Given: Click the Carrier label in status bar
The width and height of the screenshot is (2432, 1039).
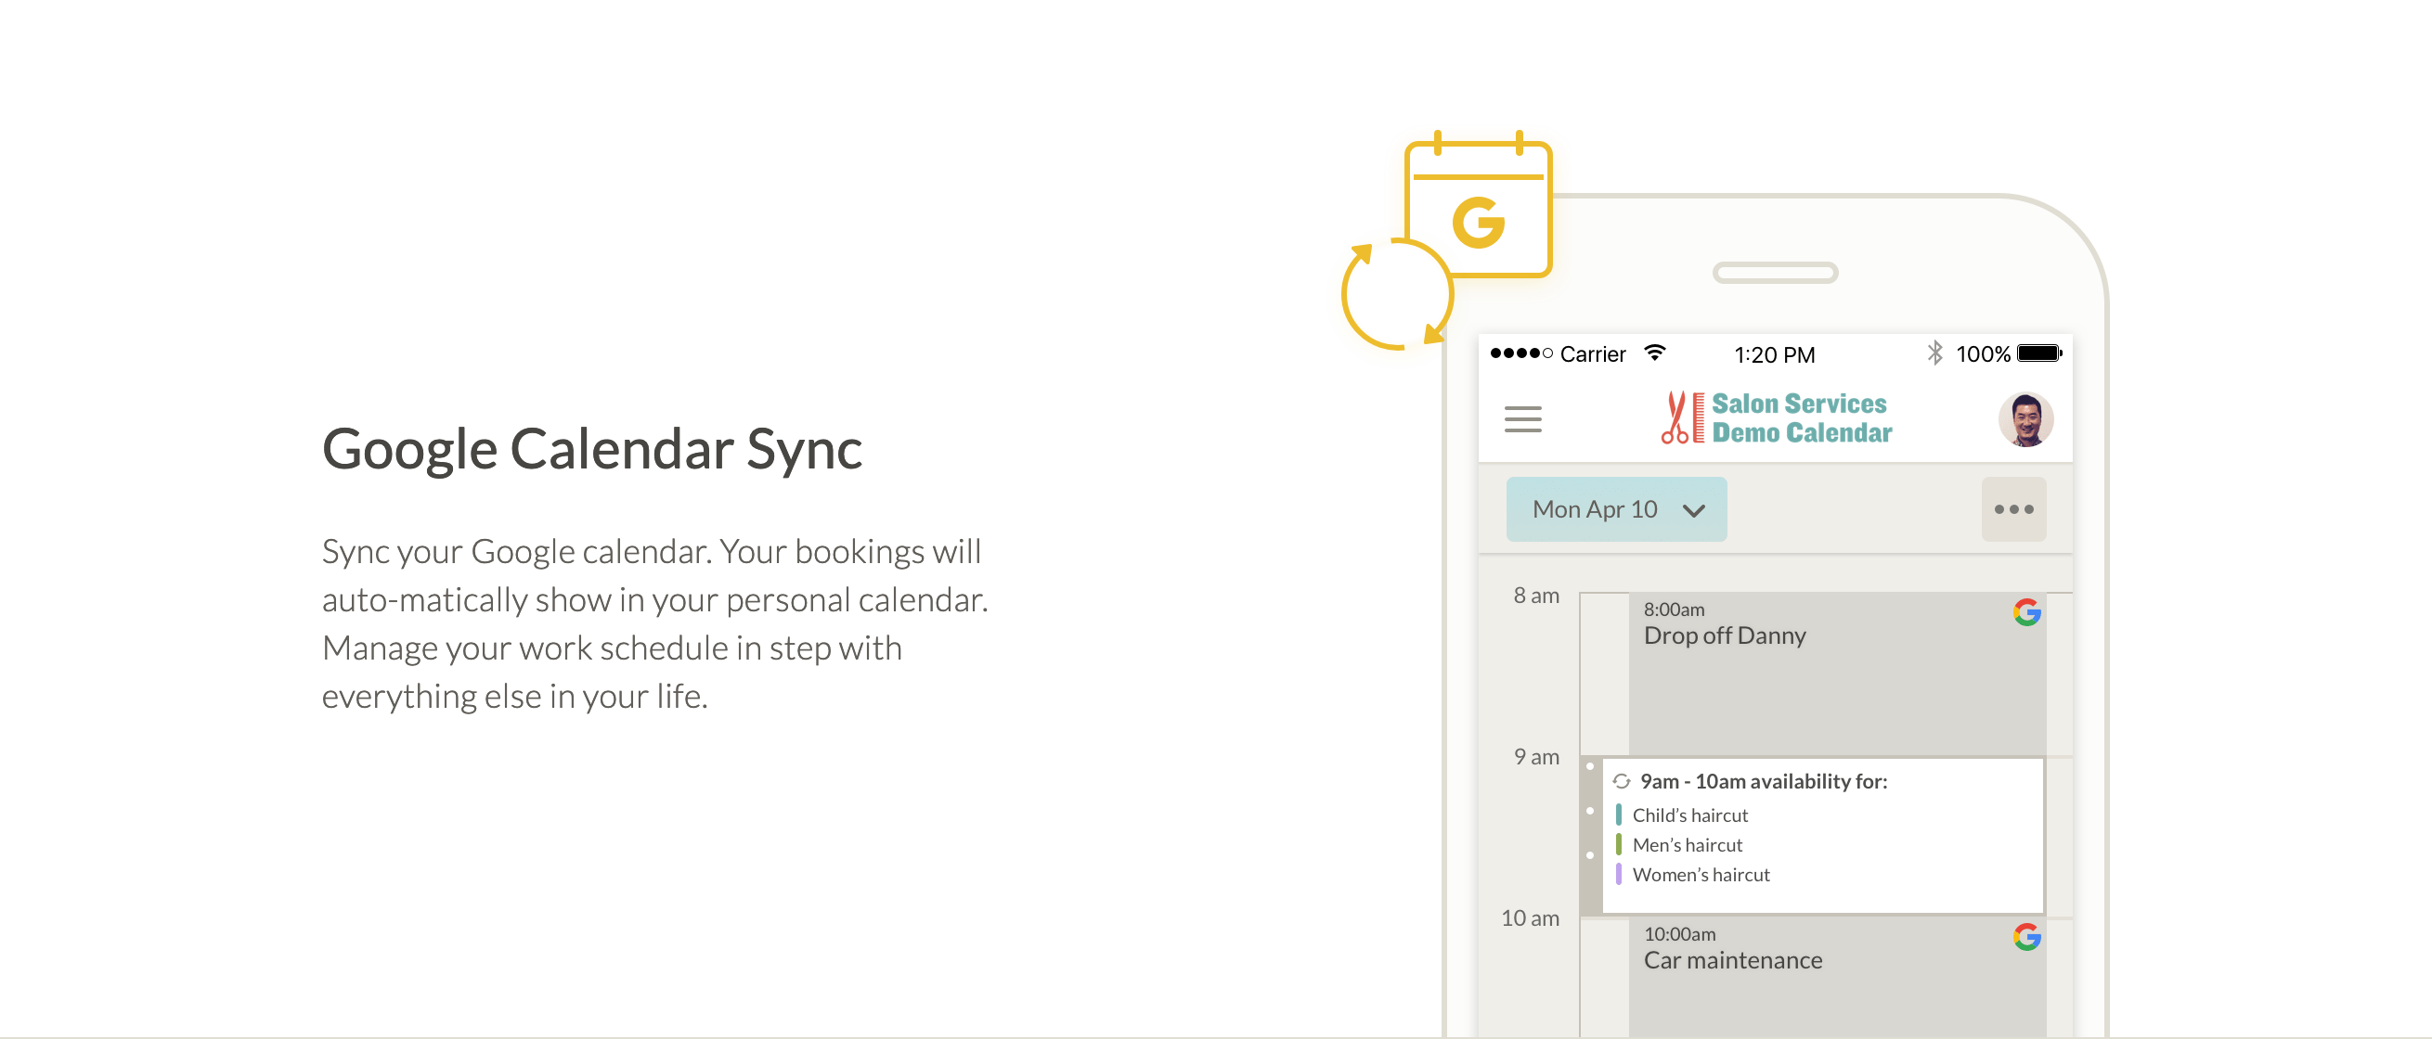Looking at the screenshot, I should [1593, 353].
